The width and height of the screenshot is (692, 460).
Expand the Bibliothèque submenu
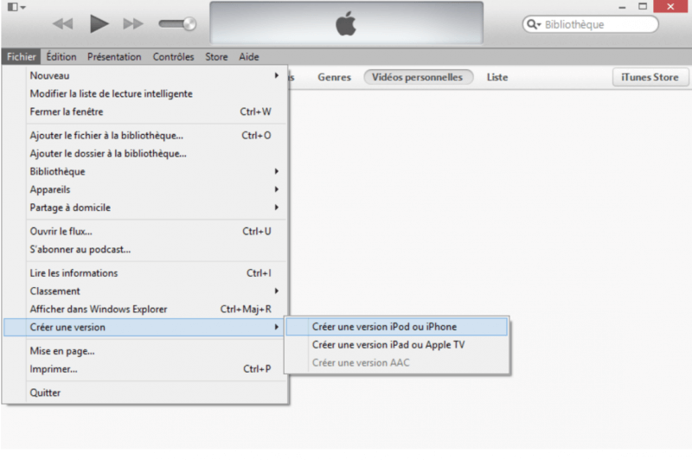pyautogui.click(x=144, y=171)
